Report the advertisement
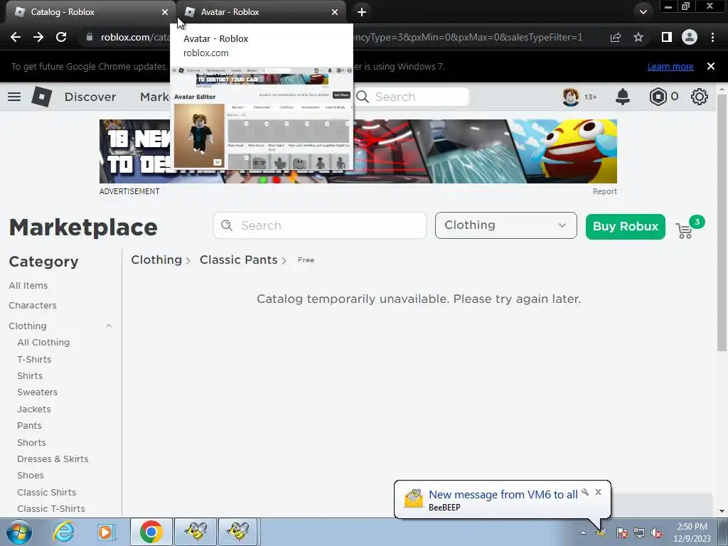Image resolution: width=728 pixels, height=546 pixels. tap(604, 191)
